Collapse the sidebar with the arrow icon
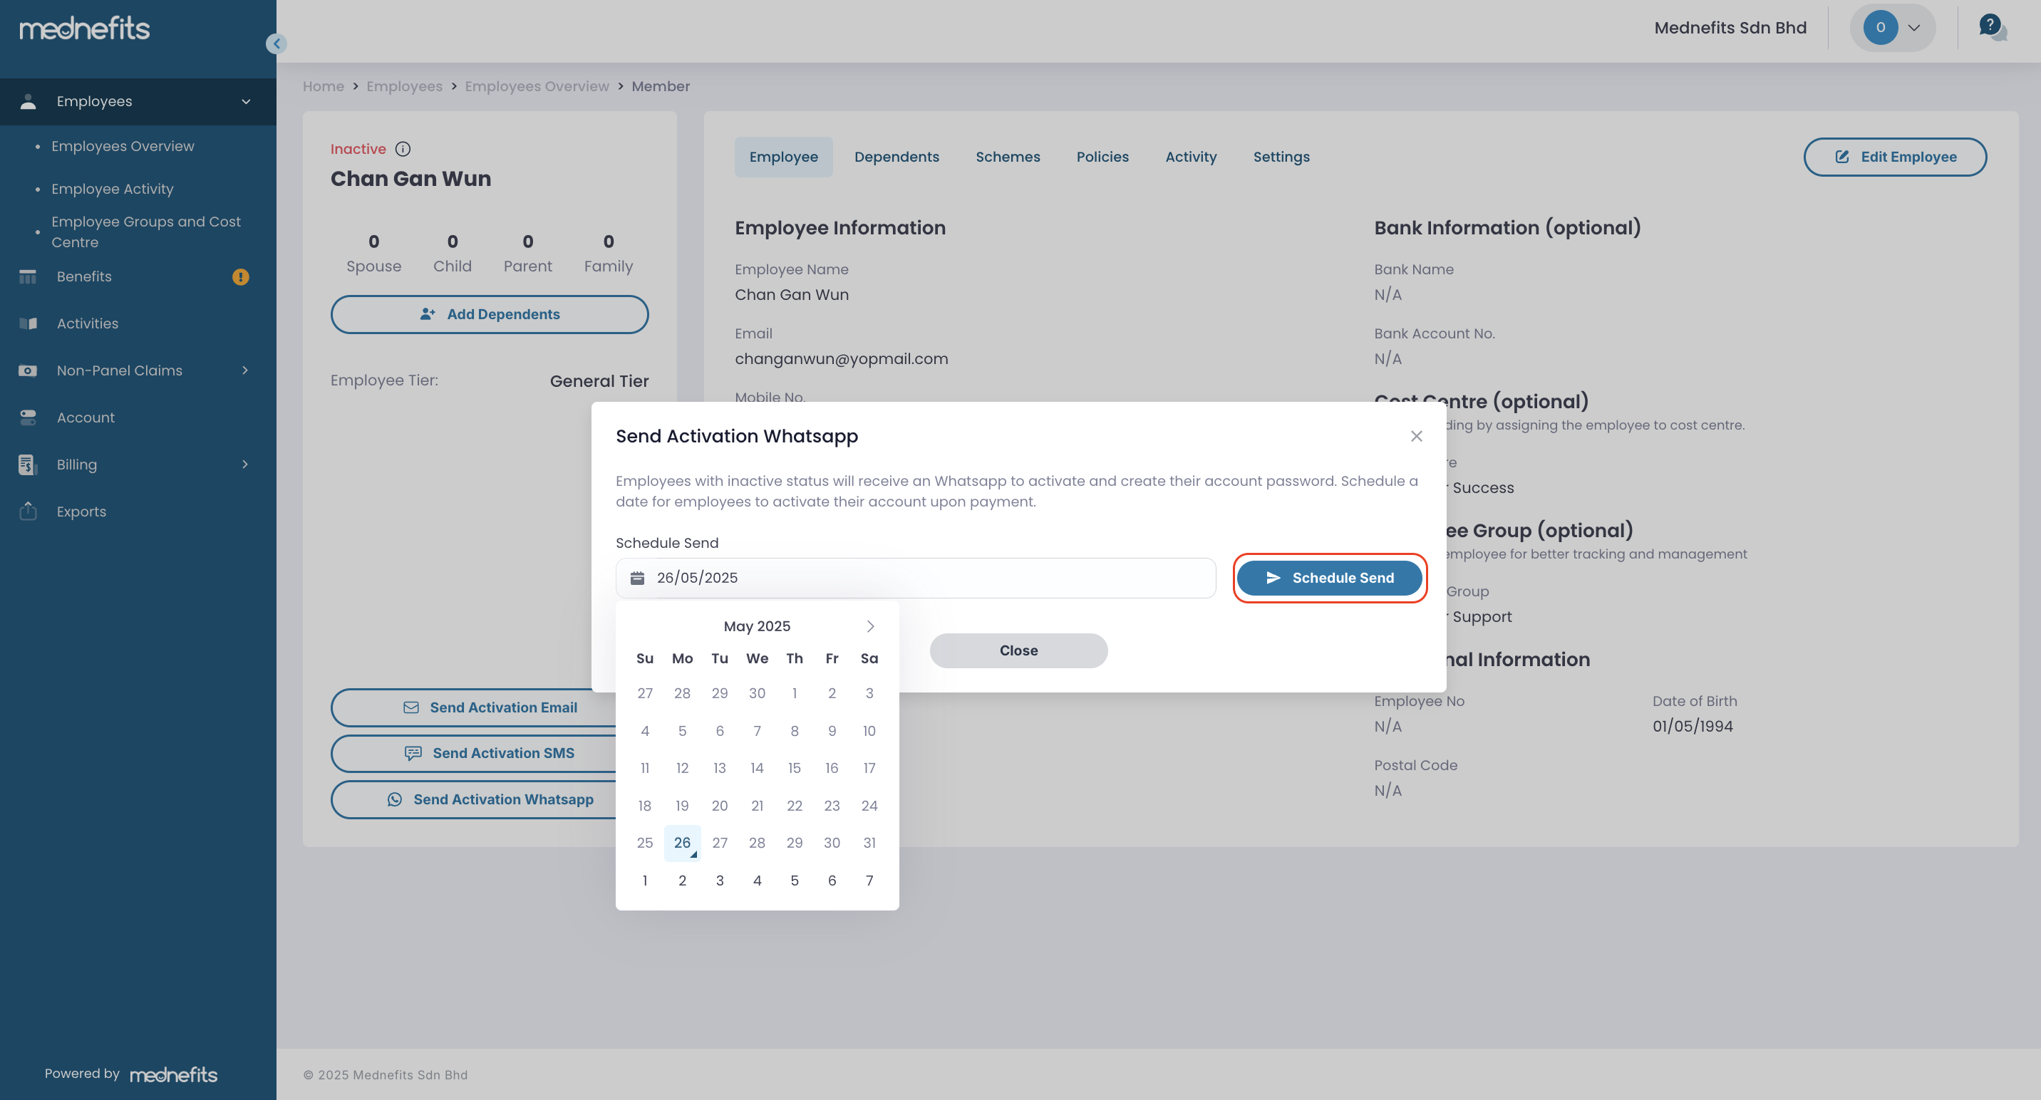 (276, 43)
